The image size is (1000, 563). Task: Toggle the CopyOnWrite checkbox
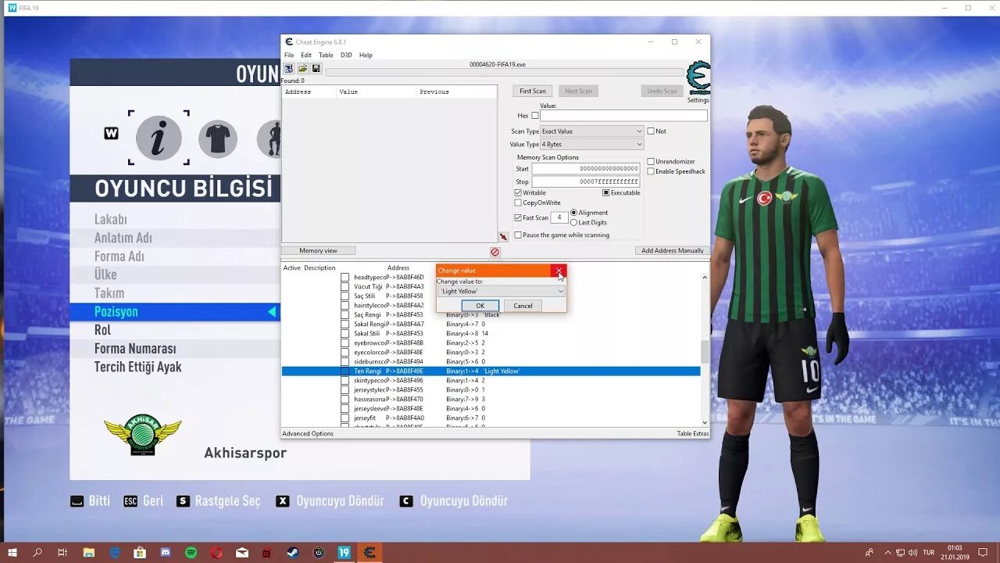point(518,203)
